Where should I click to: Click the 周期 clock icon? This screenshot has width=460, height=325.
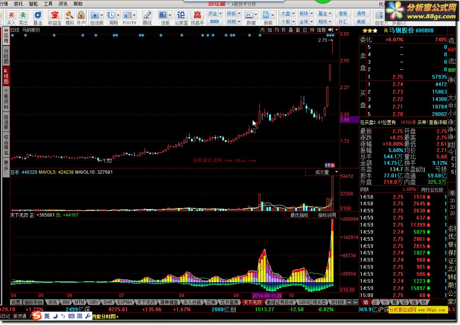(x=111, y=15)
